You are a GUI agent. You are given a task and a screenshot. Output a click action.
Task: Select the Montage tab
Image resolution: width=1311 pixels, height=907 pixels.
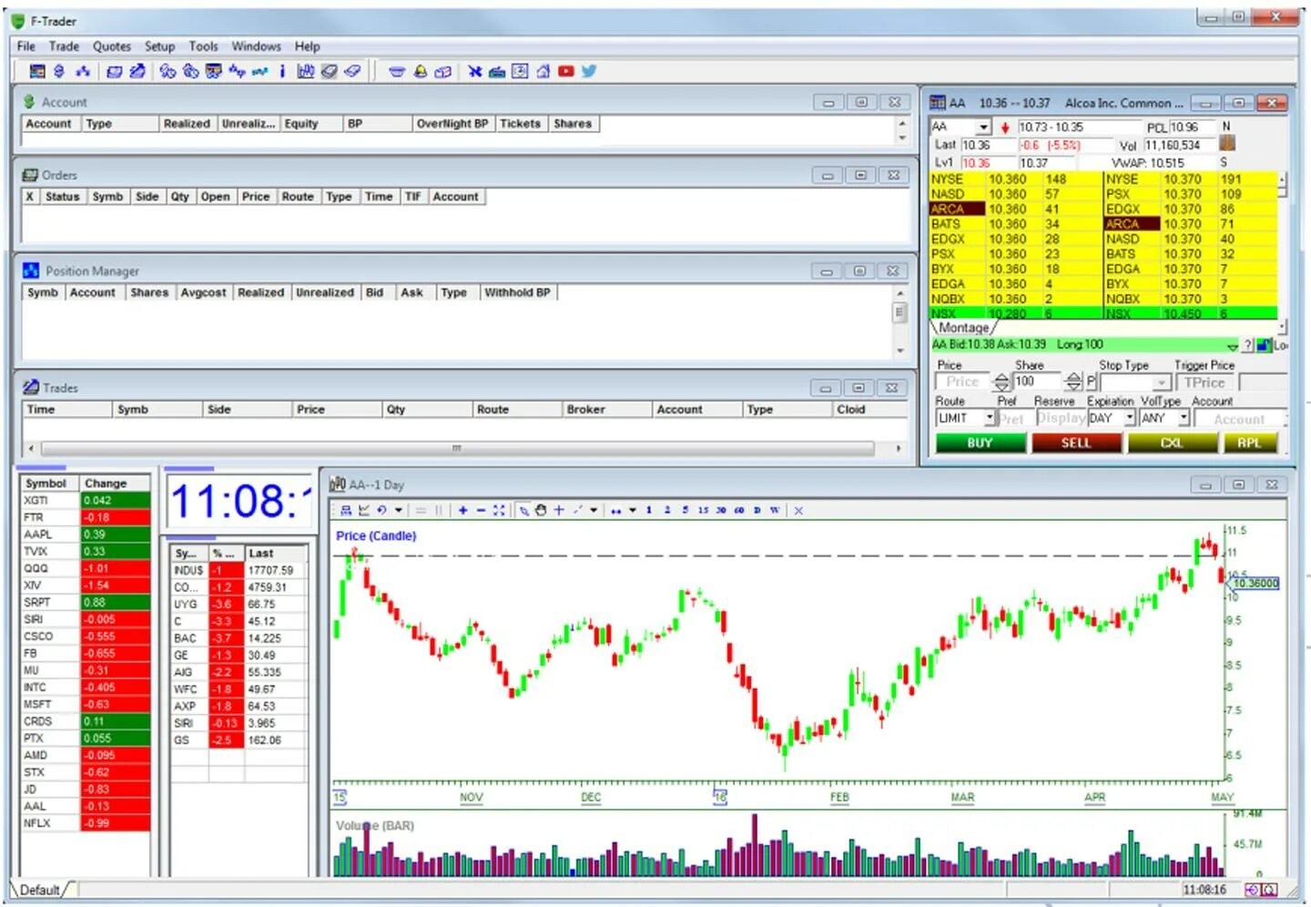pos(964,327)
